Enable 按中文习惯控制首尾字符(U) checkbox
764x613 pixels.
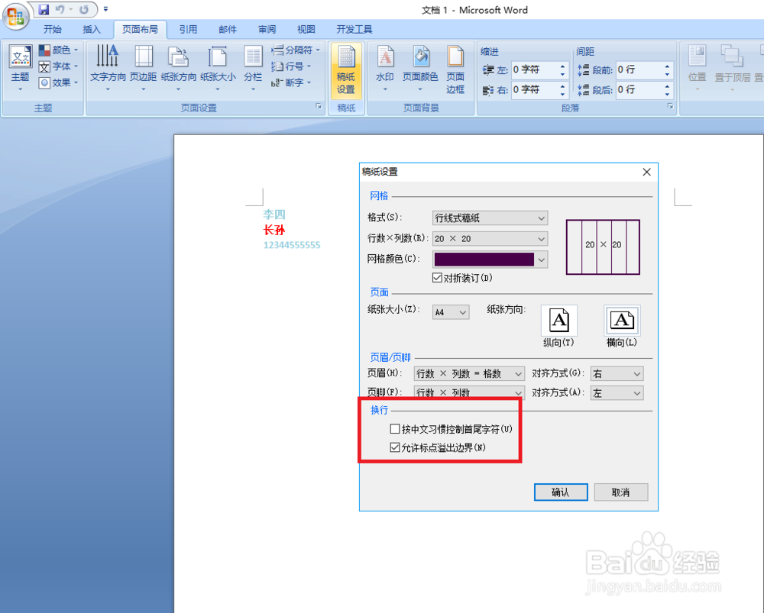click(452, 429)
